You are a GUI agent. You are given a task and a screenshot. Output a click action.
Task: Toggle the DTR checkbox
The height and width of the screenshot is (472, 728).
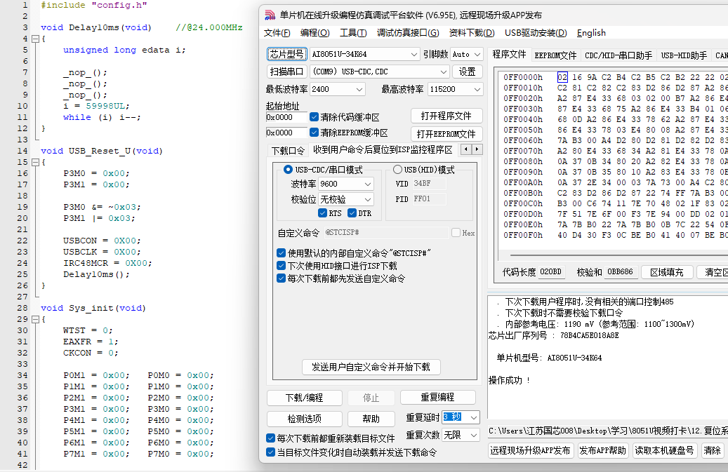point(352,213)
